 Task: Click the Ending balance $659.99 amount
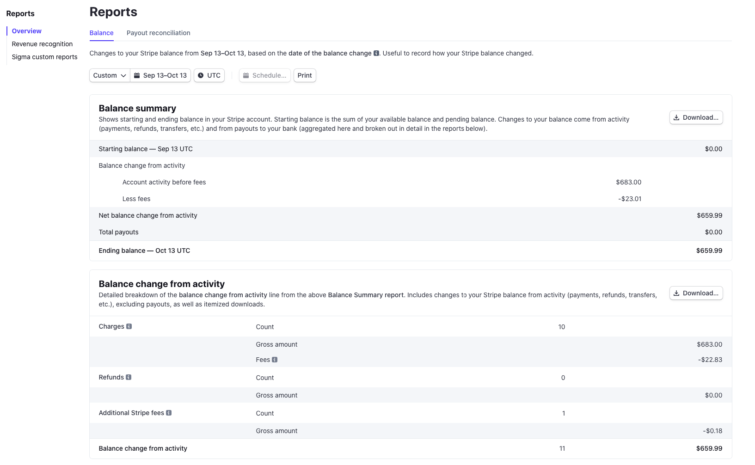point(709,251)
